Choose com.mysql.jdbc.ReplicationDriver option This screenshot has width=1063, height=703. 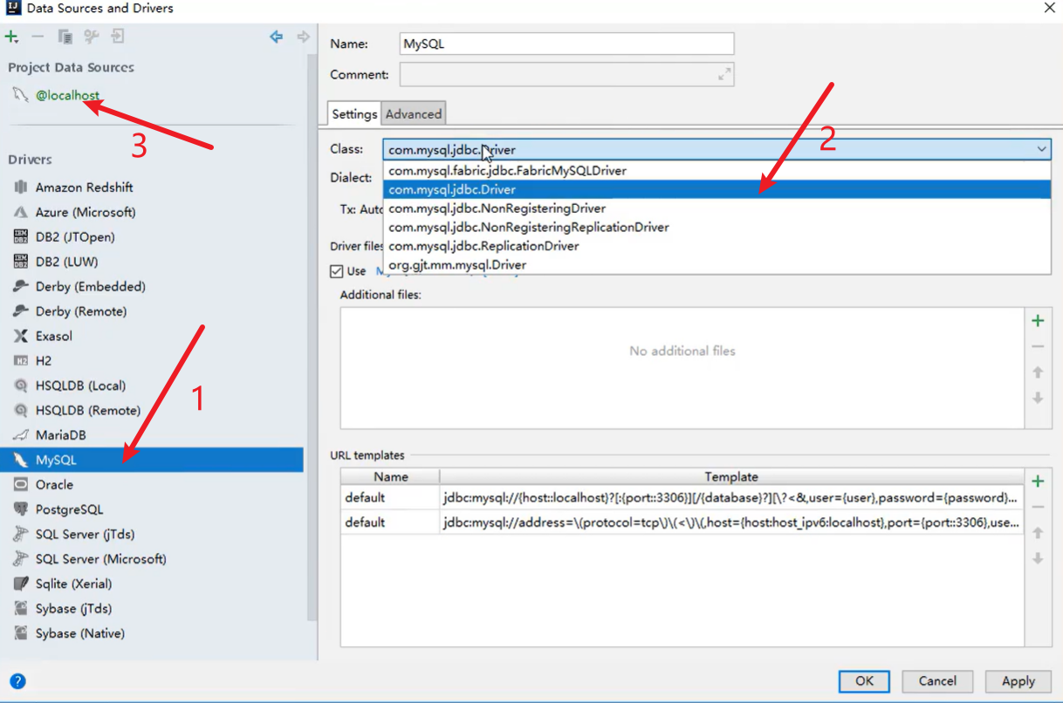pyautogui.click(x=717, y=246)
